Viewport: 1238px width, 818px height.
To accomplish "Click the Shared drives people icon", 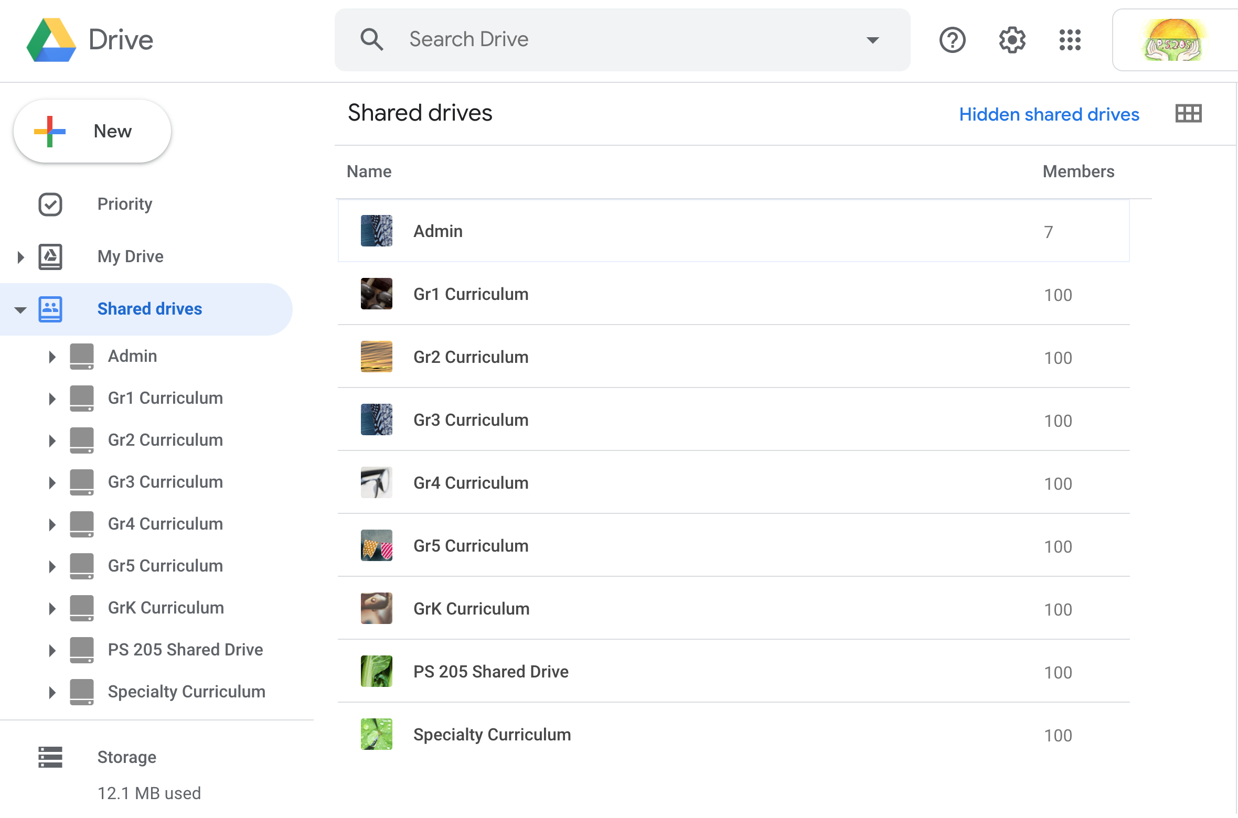I will coord(50,309).
